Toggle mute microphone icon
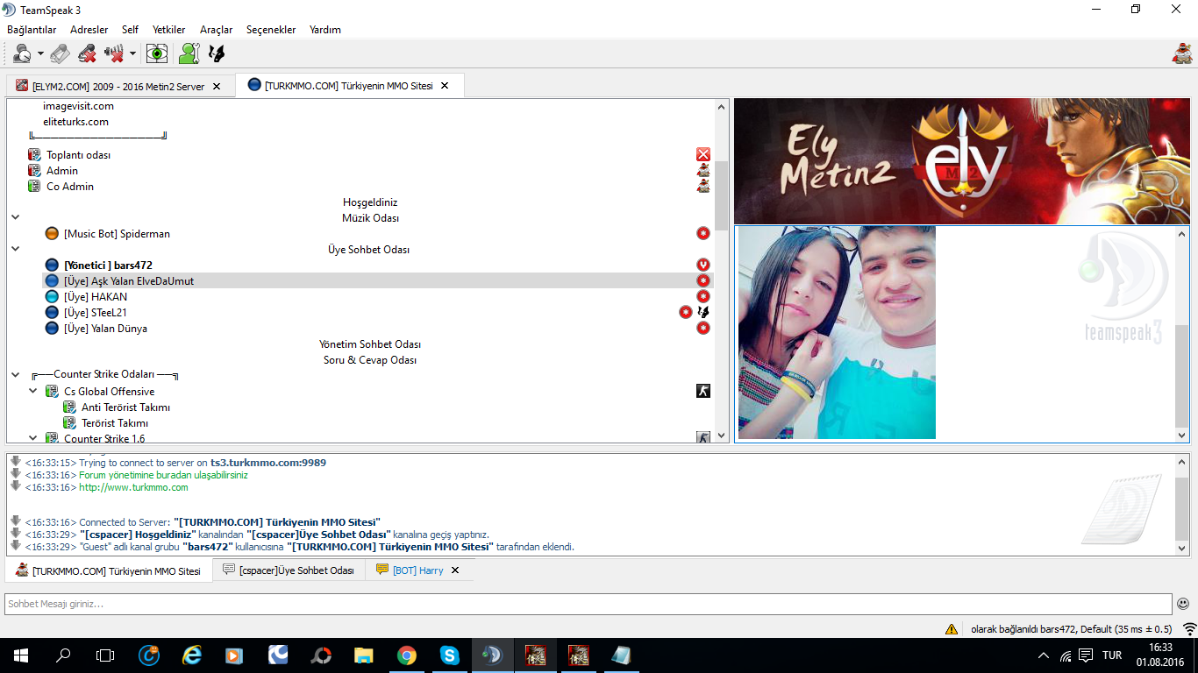 point(87,53)
